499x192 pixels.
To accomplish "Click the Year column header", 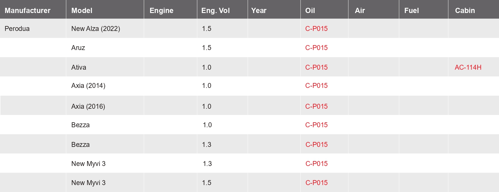I will [x=259, y=11].
